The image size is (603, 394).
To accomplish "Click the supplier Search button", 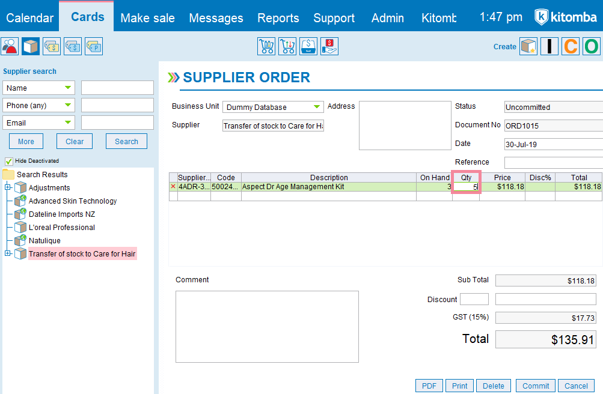I will point(126,141).
